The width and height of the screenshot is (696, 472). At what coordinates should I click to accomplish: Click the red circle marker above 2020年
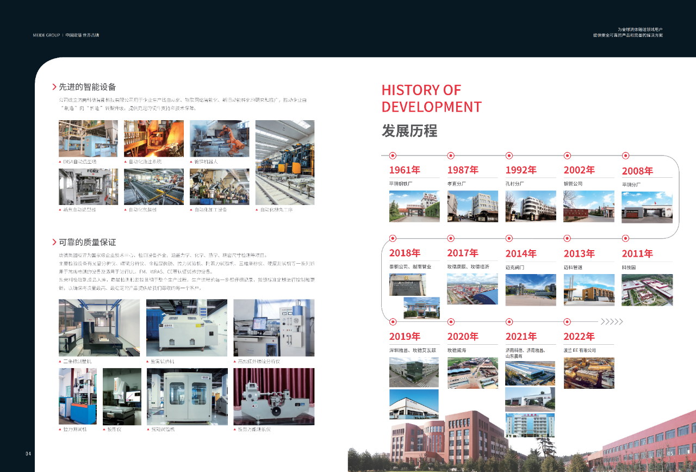click(451, 321)
